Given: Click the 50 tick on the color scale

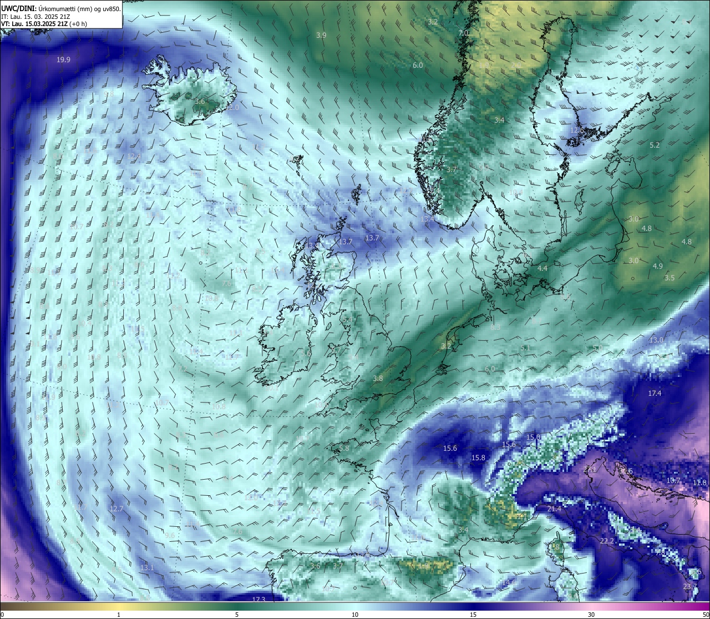Looking at the screenshot, I should point(706,615).
